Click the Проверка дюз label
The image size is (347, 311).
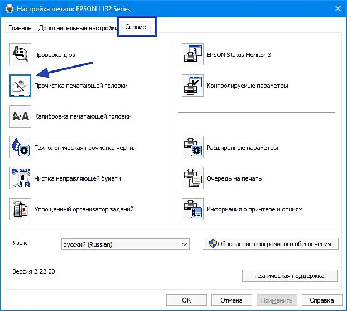(x=55, y=55)
